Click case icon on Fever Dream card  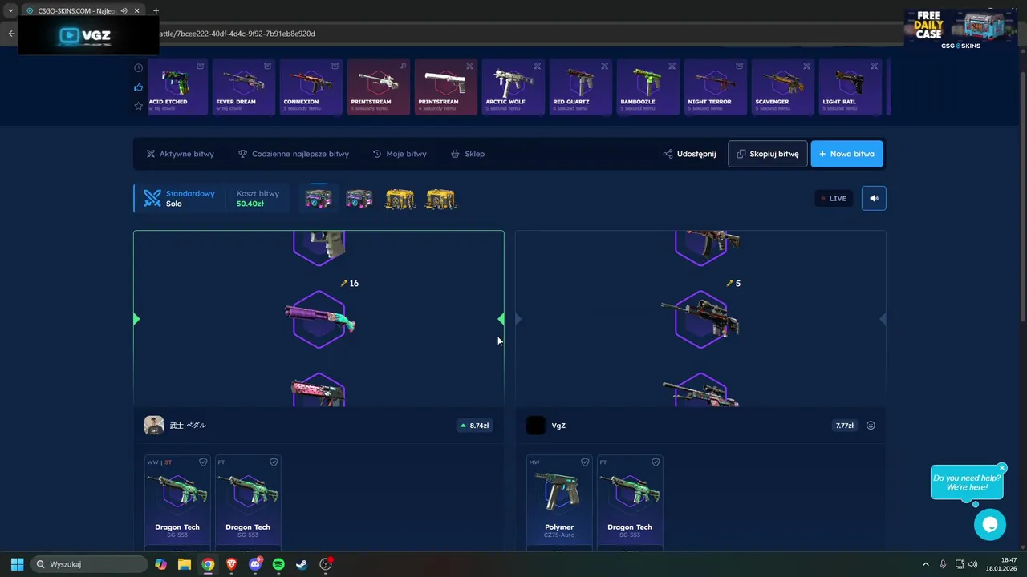click(268, 66)
